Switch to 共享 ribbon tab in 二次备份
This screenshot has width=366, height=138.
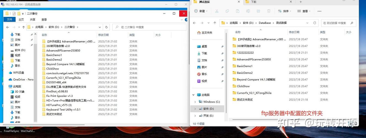[33, 20]
